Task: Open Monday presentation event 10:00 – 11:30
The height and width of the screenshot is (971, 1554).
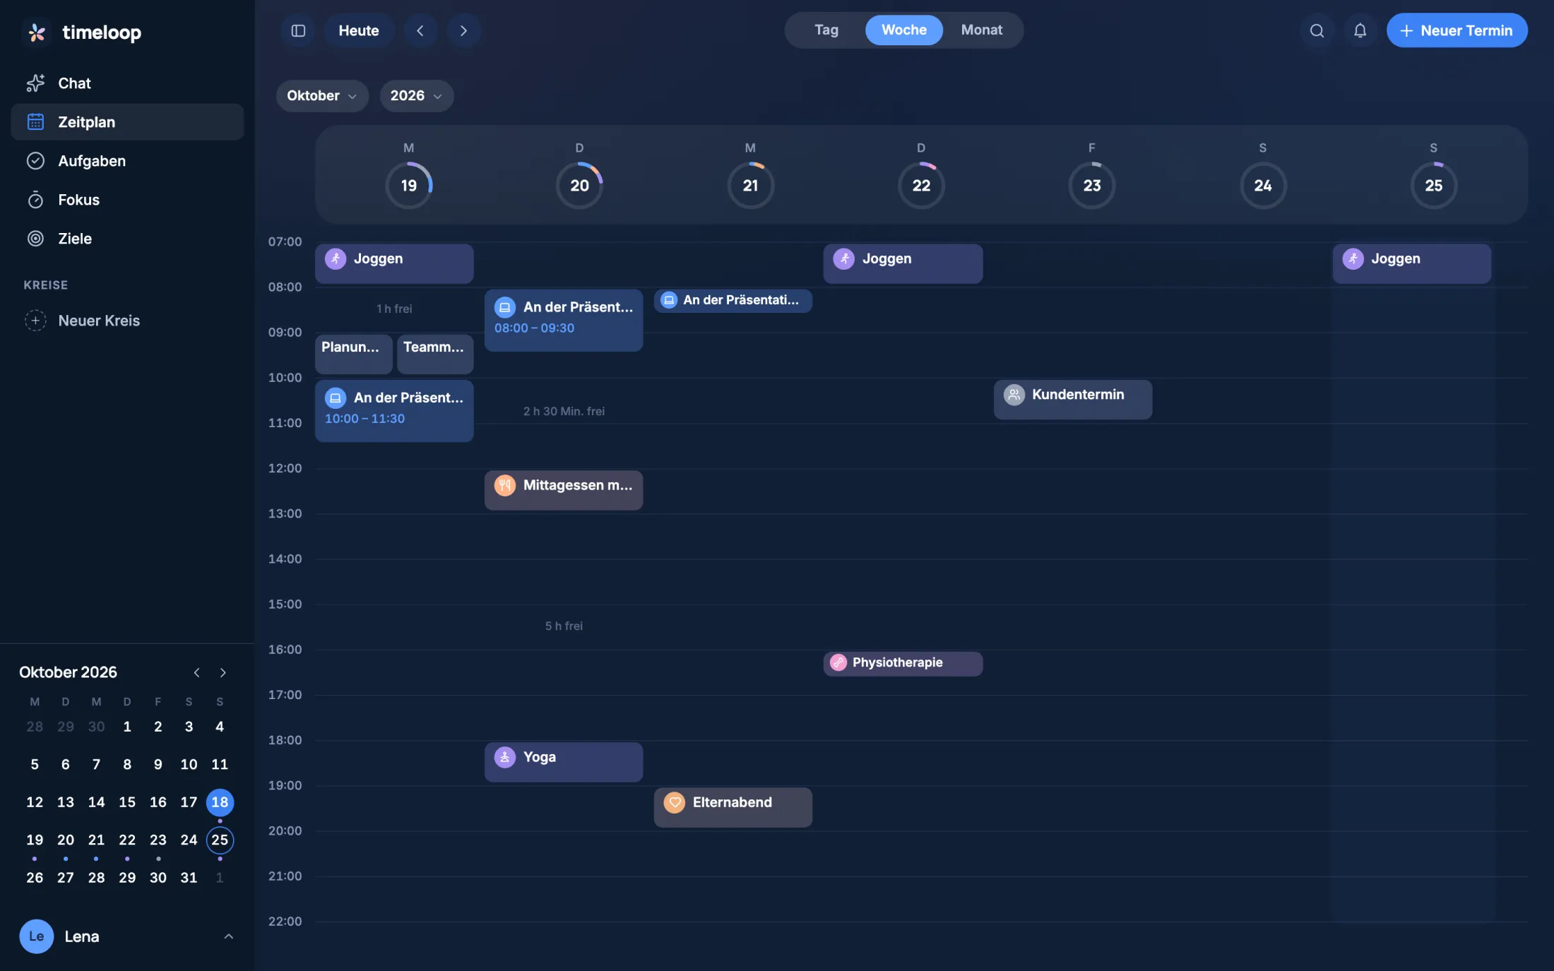Action: click(x=394, y=411)
